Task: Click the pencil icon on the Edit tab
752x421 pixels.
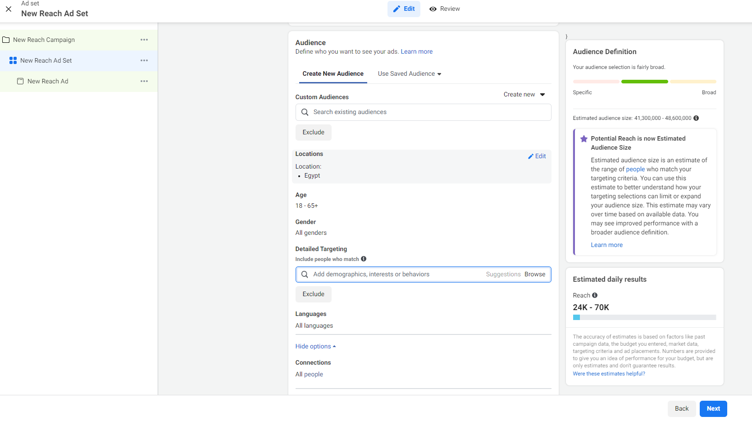Action: coord(397,9)
